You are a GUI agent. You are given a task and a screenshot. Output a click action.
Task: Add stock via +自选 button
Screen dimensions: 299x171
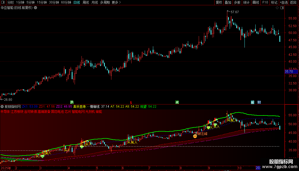point(284,2)
